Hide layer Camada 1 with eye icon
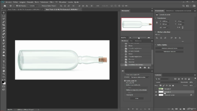 tap(156, 92)
